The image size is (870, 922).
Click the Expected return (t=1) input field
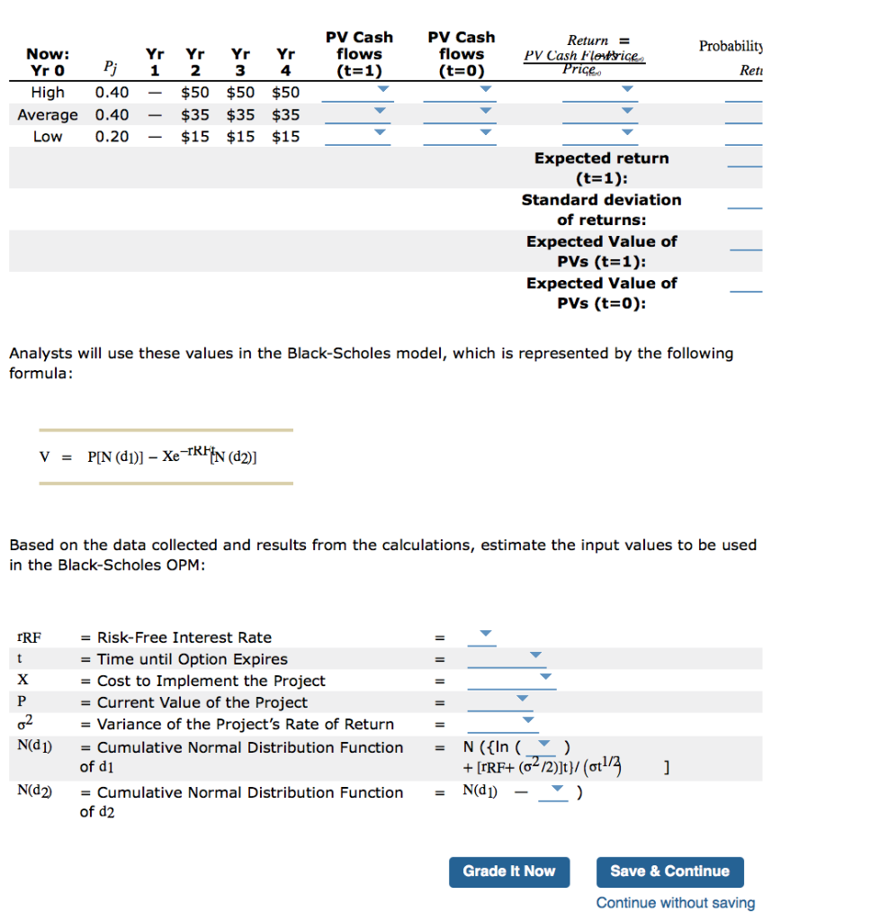coord(744,167)
